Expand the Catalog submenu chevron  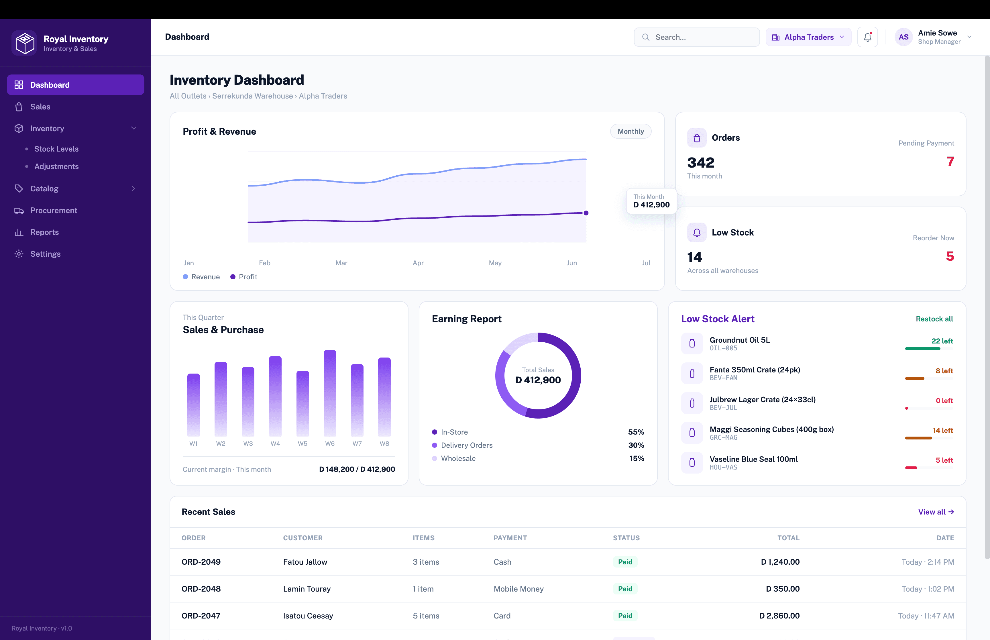pyautogui.click(x=133, y=188)
